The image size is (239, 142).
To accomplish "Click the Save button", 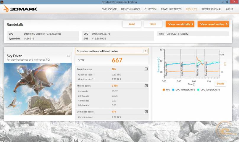I will point(153,24).
